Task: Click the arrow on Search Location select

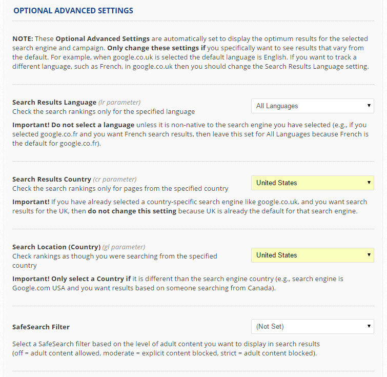Action: 369,255
